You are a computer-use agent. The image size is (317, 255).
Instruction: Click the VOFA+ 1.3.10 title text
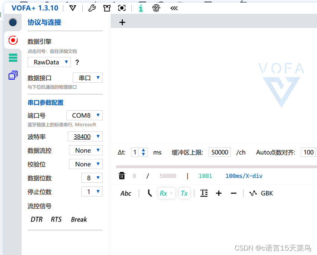click(35, 8)
